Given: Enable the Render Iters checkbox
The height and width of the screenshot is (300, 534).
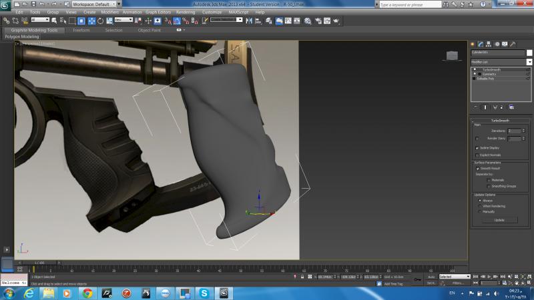Looking at the screenshot, I should click(x=477, y=139).
